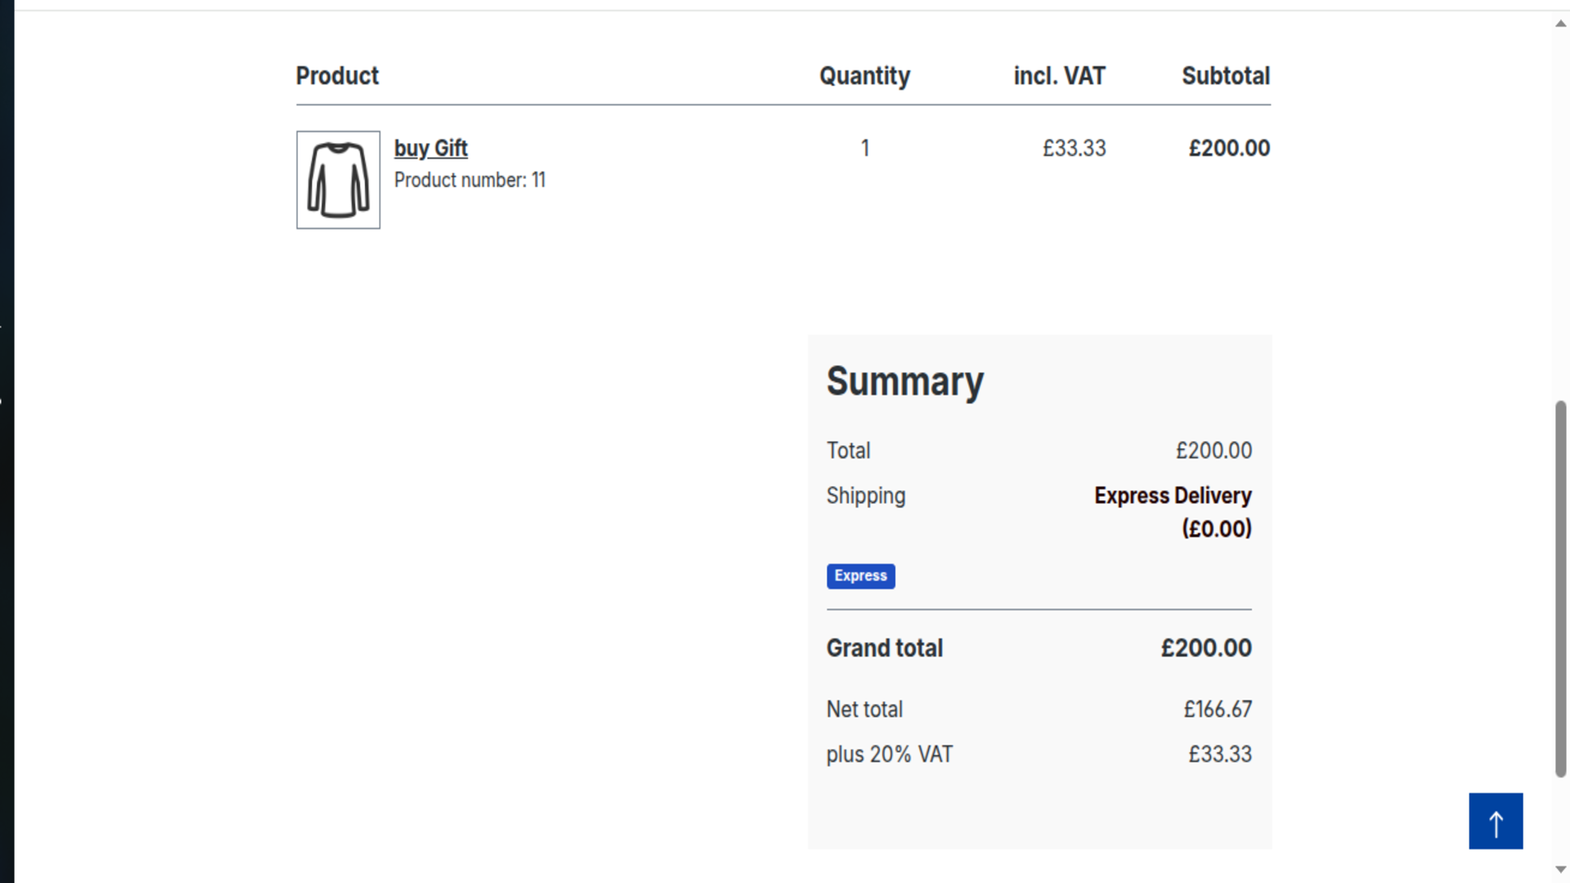This screenshot has height=883, width=1570.
Task: Click the Shipping label in Summary
Action: (866, 495)
